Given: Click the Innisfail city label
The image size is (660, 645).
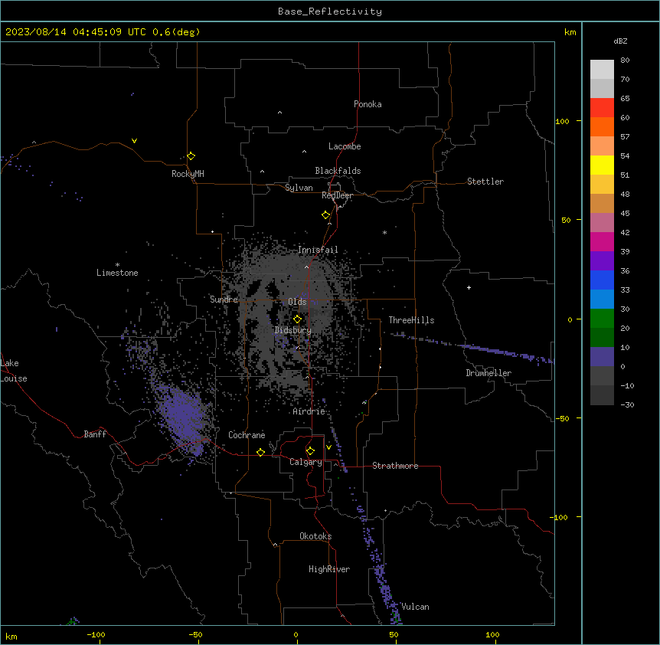Looking at the screenshot, I should [x=318, y=250].
